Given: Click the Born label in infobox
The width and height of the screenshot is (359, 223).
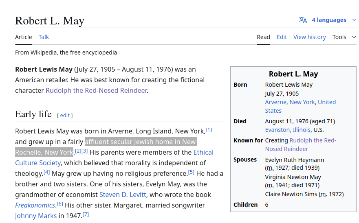Looking at the screenshot, I should tap(240, 85).
